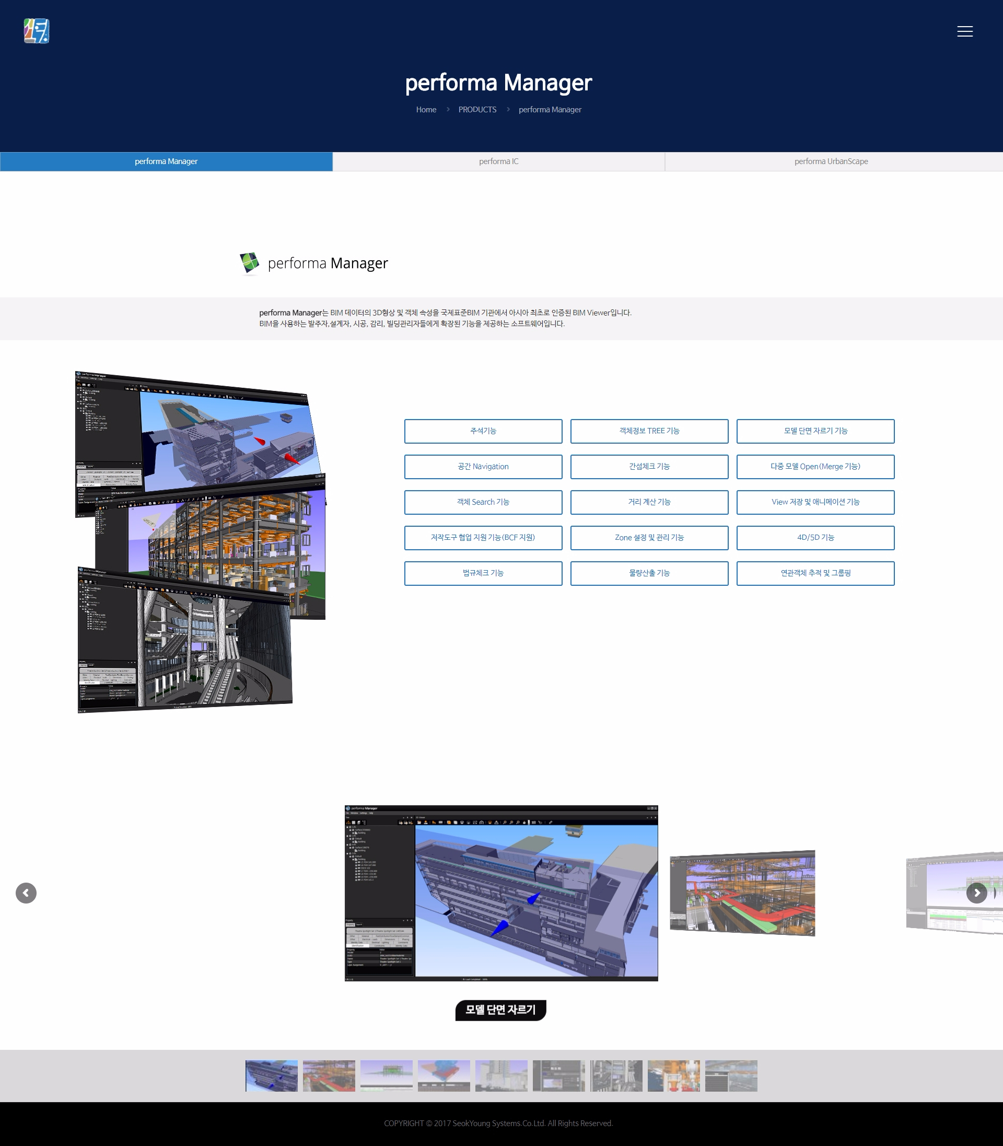Select second thumbnail with red pipes
This screenshot has width=1003, height=1146.
[x=329, y=1075]
